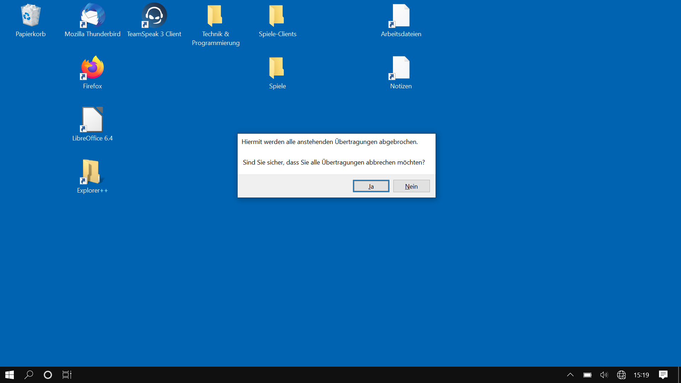
Task: Open the Firefox browser
Action: point(92,68)
